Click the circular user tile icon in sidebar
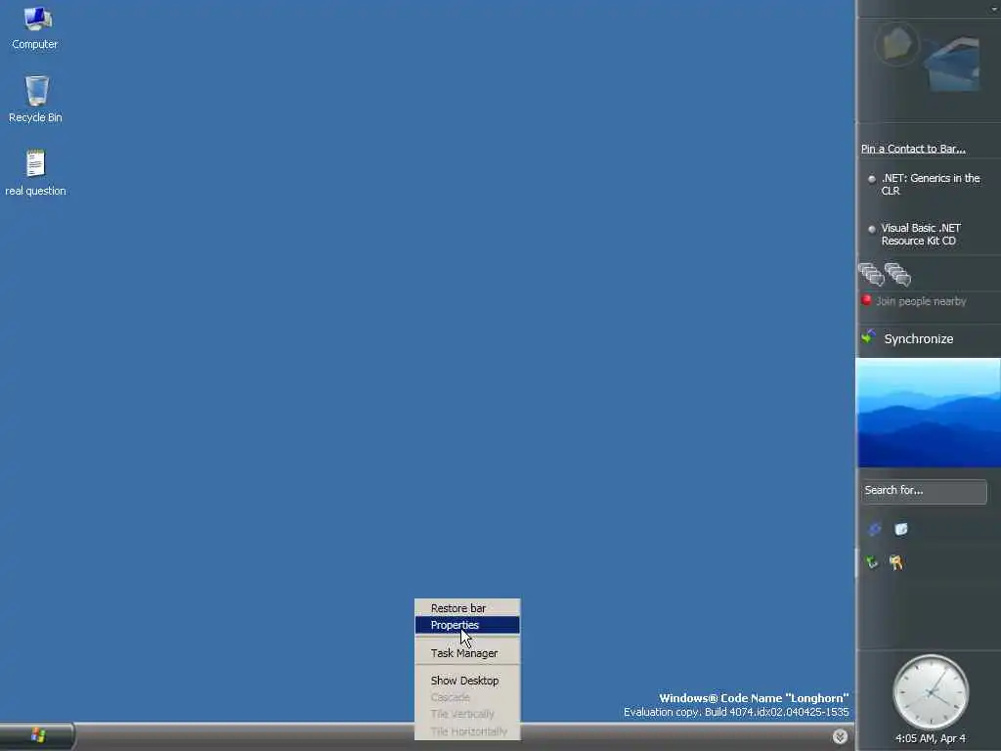 click(x=897, y=43)
